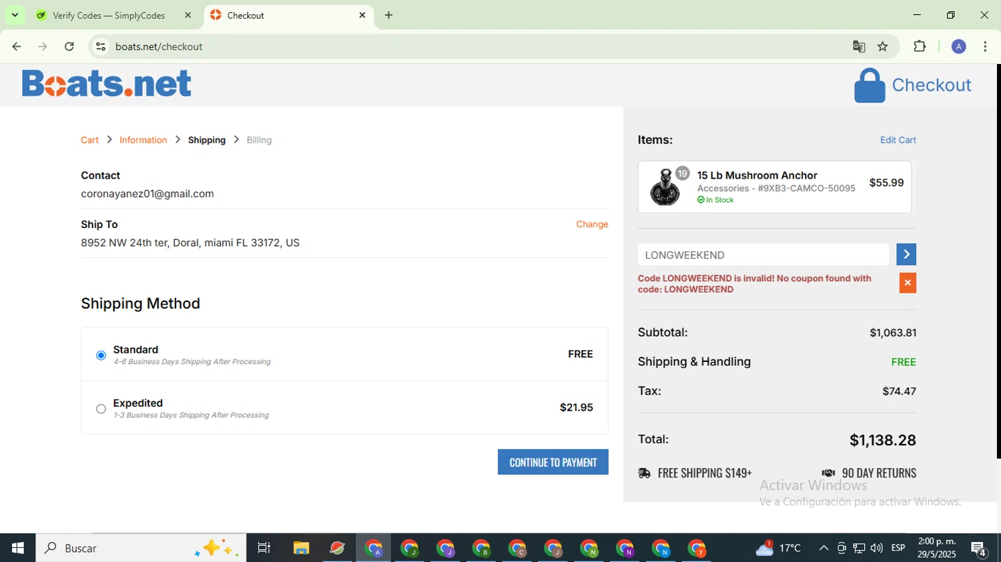Viewport: 1001px width, 562px height.
Task: Switch to the Verify Codes — SimplyCodes tab
Action: coord(109,15)
